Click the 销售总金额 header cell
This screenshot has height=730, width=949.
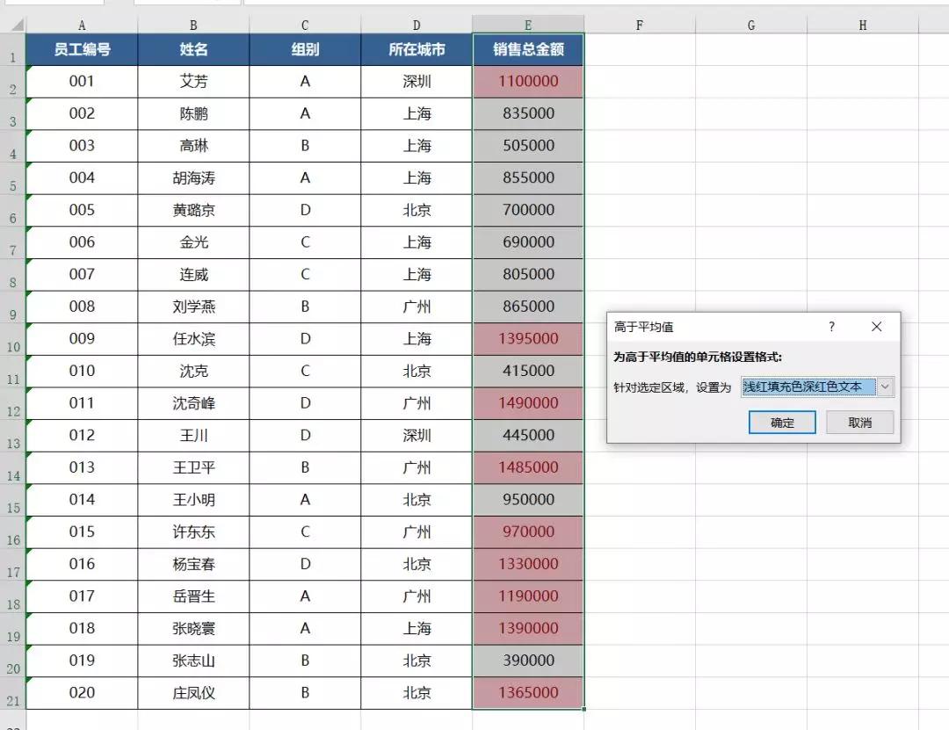pyautogui.click(x=528, y=50)
